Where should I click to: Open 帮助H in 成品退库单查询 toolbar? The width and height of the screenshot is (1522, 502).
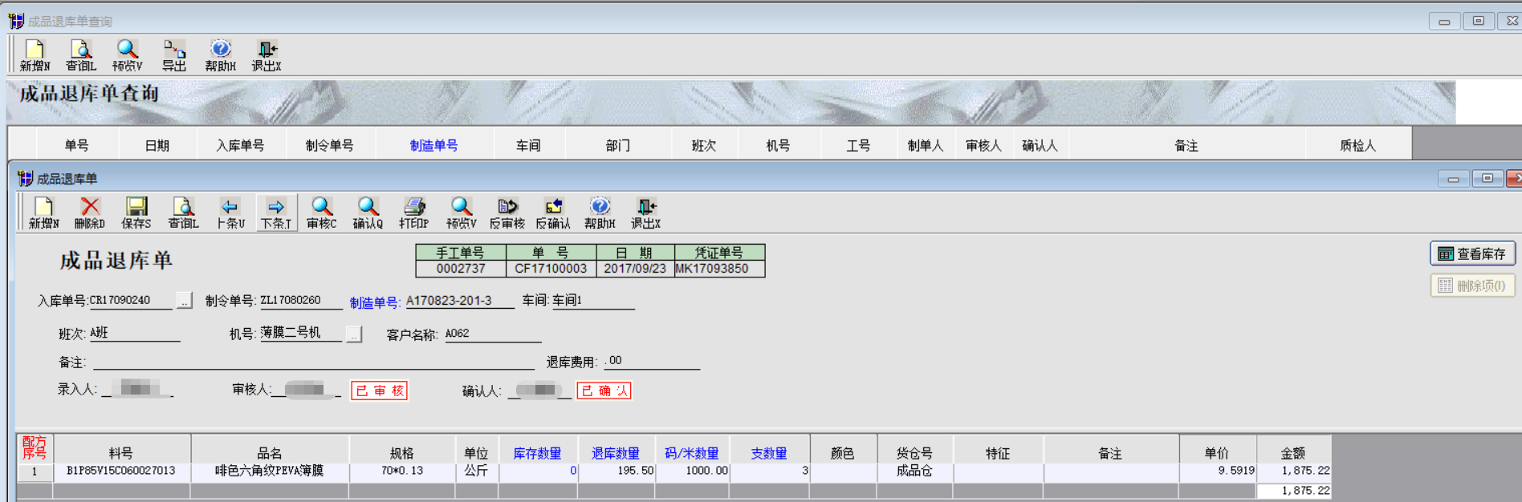[x=220, y=55]
